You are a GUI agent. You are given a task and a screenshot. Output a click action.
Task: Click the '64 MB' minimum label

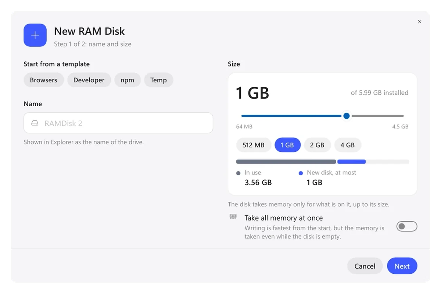(x=244, y=126)
